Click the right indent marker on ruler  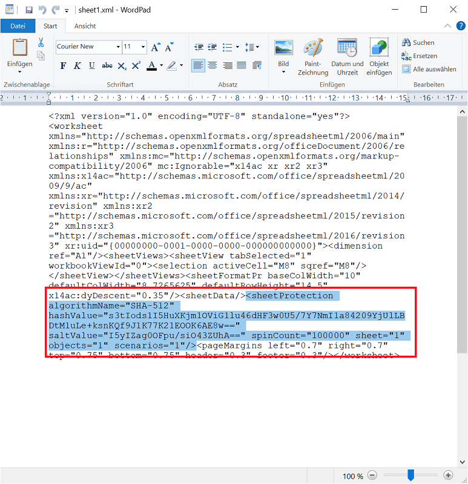point(408,99)
